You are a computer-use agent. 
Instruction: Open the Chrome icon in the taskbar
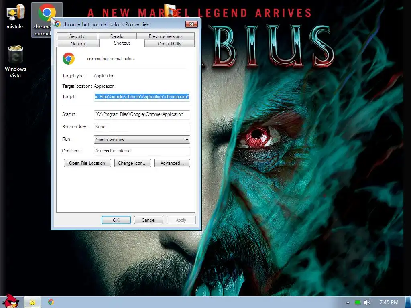(51, 302)
